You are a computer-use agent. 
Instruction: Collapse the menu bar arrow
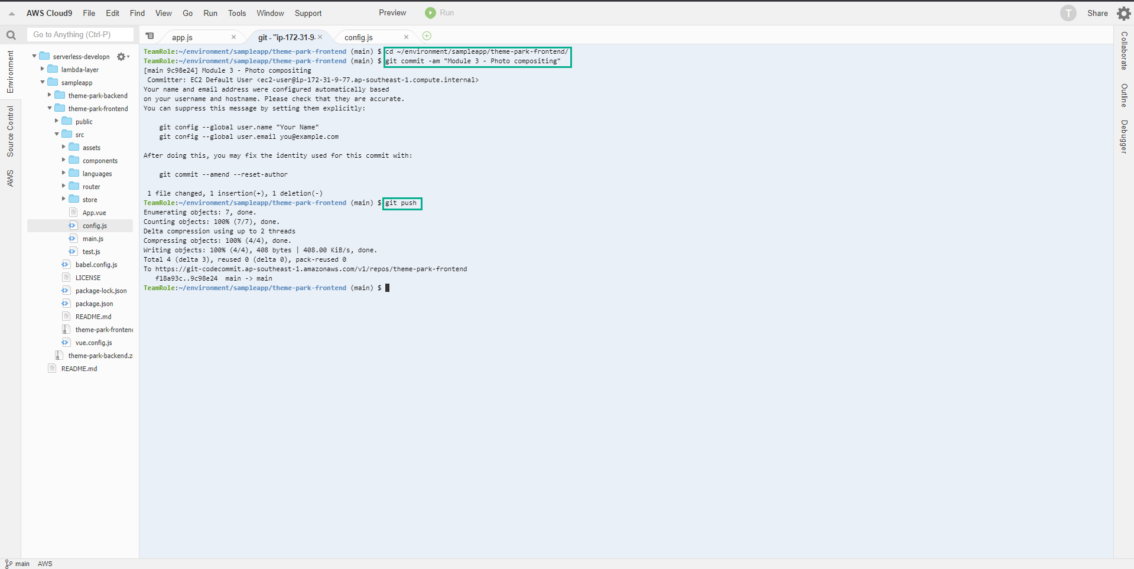pos(12,13)
